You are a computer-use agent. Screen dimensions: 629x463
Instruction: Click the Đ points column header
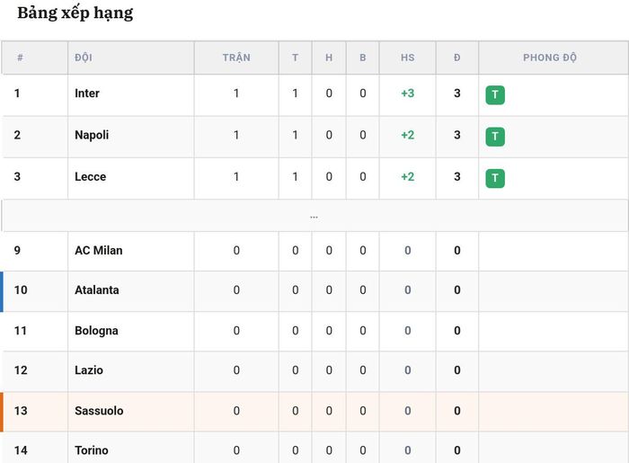(x=456, y=58)
